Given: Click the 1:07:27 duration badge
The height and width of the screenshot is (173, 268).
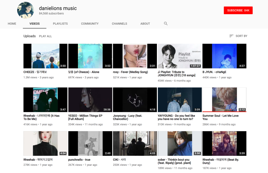Looking at the screenshot, I should click(x=195, y=66).
